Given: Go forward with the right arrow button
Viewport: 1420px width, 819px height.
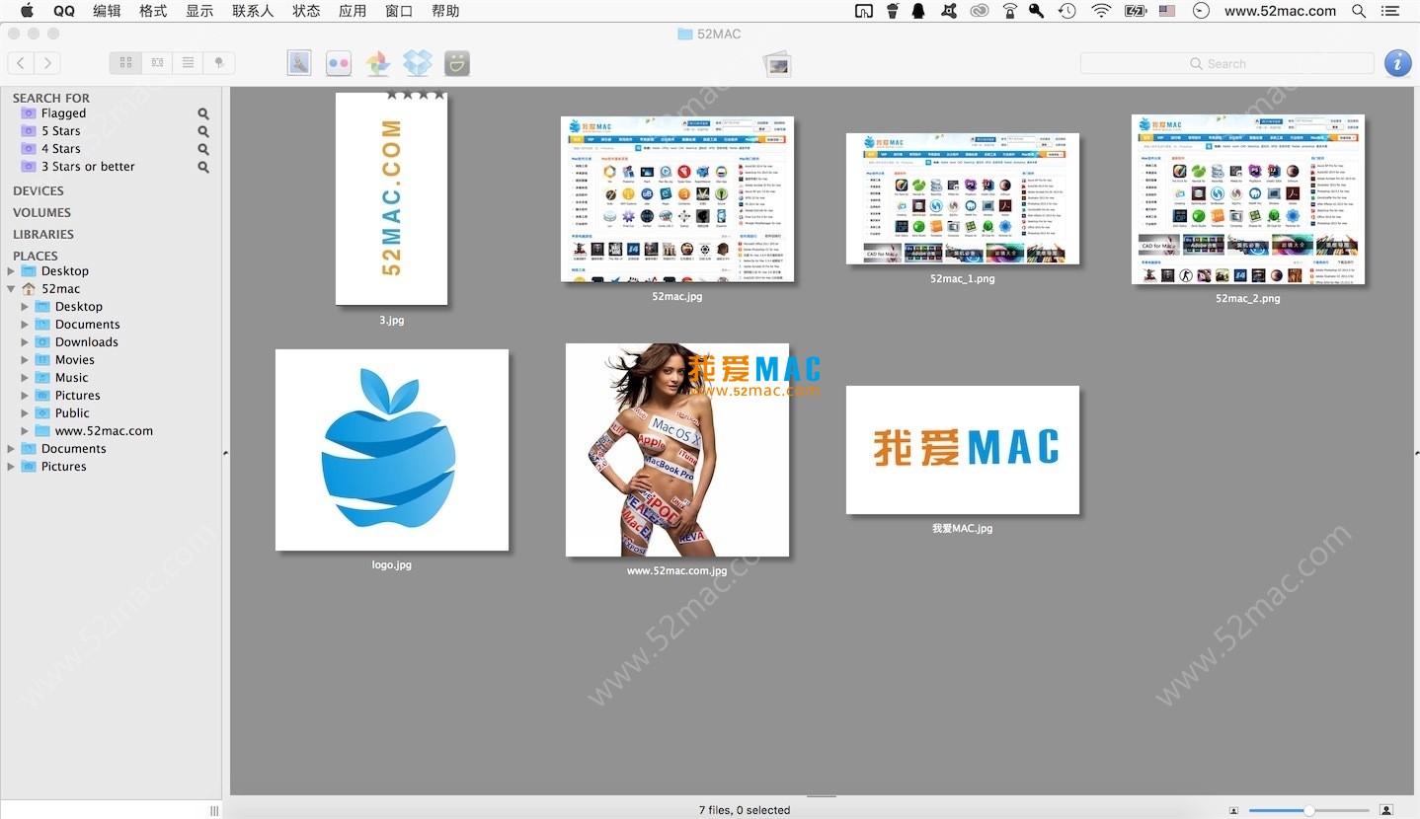Looking at the screenshot, I should 46,63.
